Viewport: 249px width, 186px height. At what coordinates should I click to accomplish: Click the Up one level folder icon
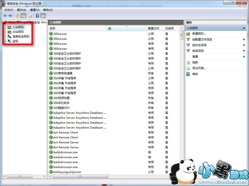click(x=17, y=16)
